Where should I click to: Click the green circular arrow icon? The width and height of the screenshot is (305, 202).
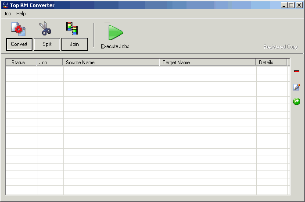pos(297,101)
